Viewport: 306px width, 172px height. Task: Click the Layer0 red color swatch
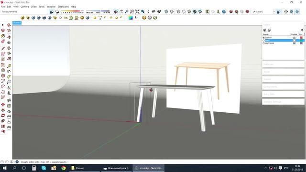[x=301, y=38]
